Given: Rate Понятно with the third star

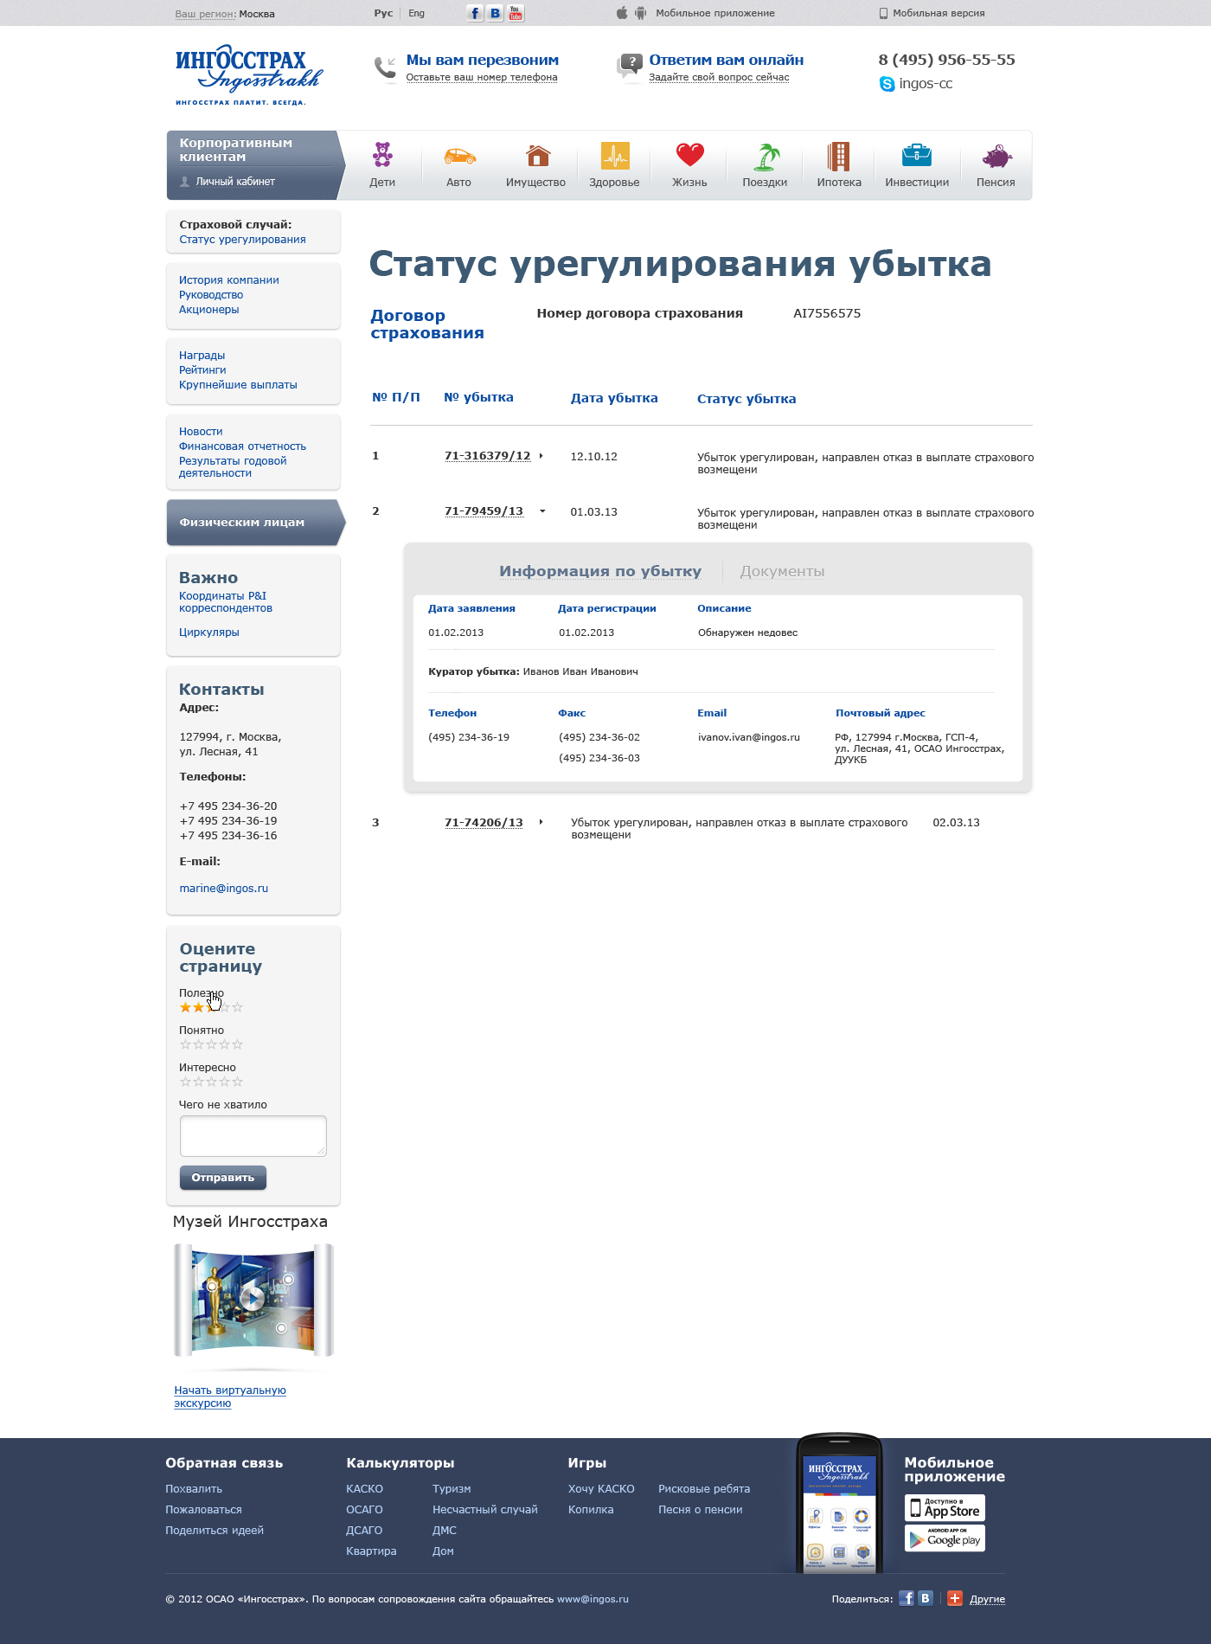Looking at the screenshot, I should [211, 1044].
